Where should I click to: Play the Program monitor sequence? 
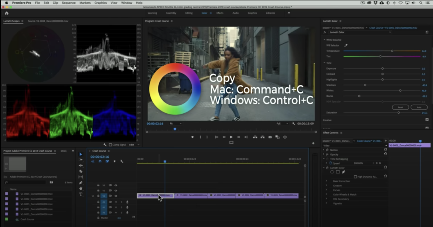[x=231, y=137]
